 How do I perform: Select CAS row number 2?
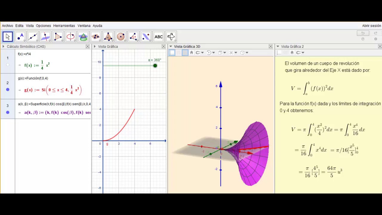click(x=8, y=83)
